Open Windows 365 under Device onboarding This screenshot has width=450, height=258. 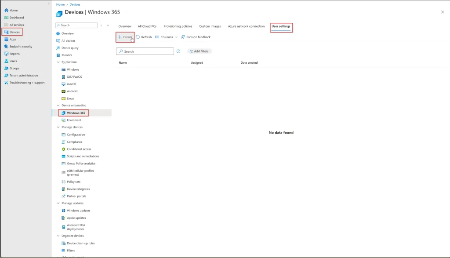73,113
